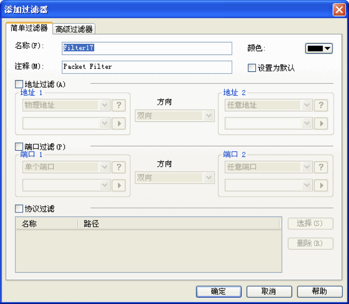349x304 pixels.
Task: Tick the 协议过滤 checkbox
Action: (x=19, y=208)
